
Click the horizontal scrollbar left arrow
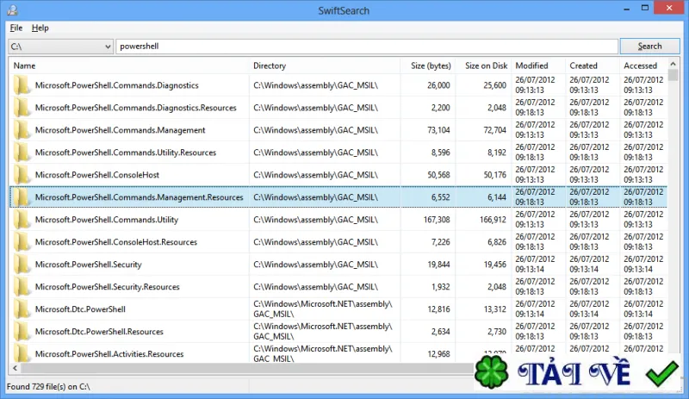[x=15, y=368]
